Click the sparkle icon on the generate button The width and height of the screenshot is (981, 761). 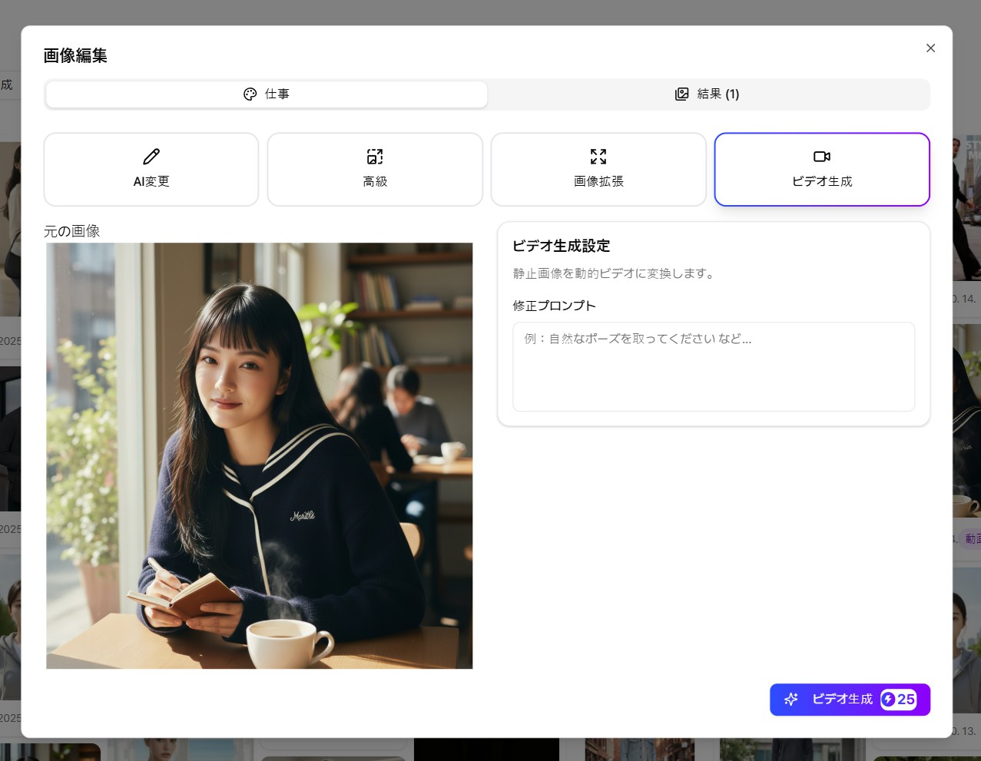coord(791,700)
